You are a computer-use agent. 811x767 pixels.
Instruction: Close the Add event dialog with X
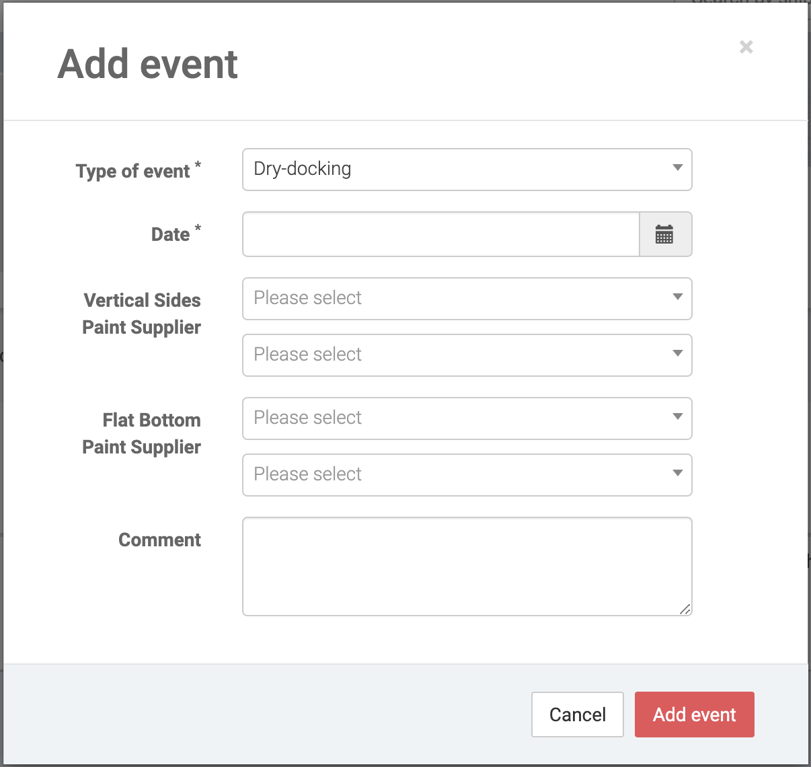[746, 47]
